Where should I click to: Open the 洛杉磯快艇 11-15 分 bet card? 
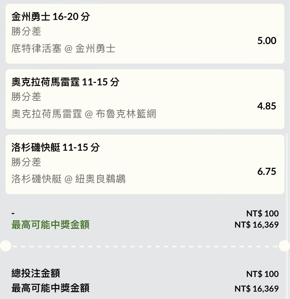(x=145, y=164)
